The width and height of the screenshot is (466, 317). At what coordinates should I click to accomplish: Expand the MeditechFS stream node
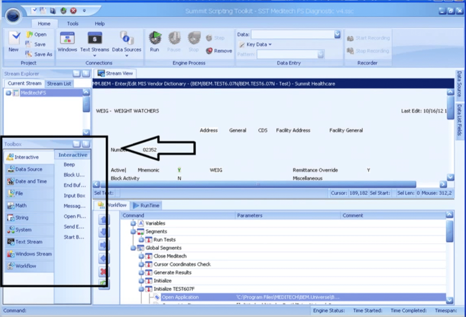click(9, 93)
